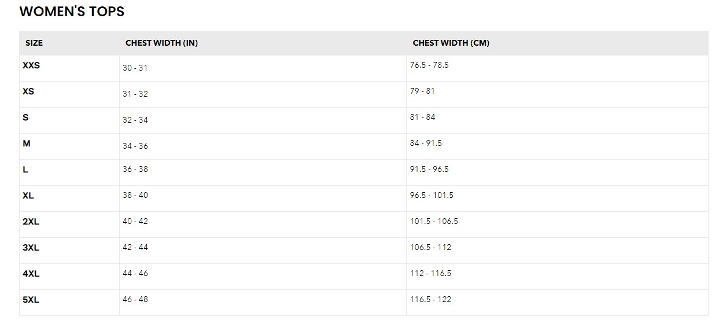The image size is (715, 320).
Task: Click the 30 - 31 inch value
Action: pyautogui.click(x=135, y=68)
